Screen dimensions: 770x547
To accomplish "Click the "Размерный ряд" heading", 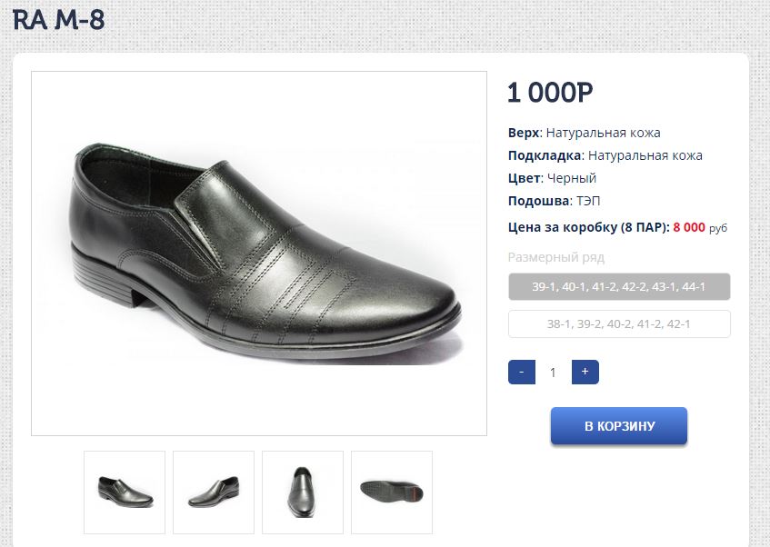I will pos(555,257).
